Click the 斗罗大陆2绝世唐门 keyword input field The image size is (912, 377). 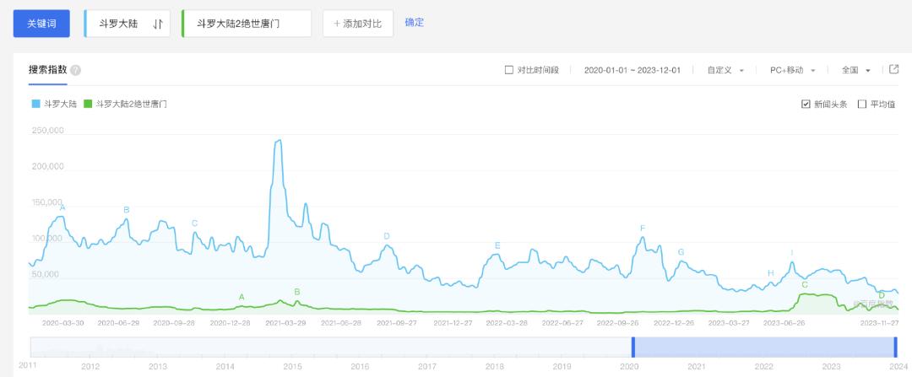[x=247, y=24]
